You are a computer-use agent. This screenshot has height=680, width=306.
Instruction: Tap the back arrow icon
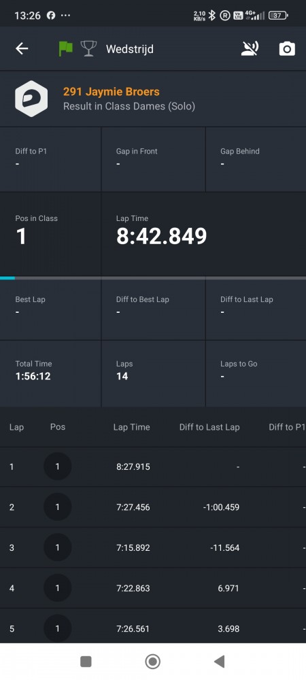[x=22, y=48]
